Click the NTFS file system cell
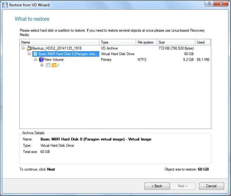The width and height of the screenshot is (231, 196). [142, 60]
